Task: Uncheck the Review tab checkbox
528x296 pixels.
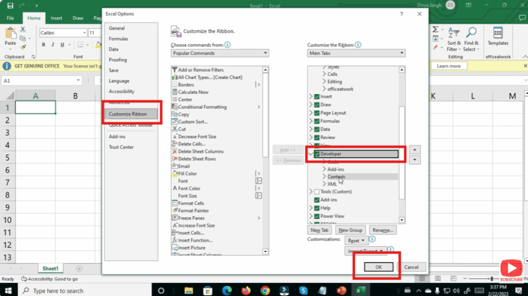Action: click(x=317, y=137)
